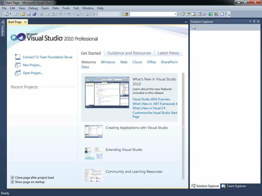Select the Solution Explorer bottom tab
The height and width of the screenshot is (196, 262).
pos(205,186)
